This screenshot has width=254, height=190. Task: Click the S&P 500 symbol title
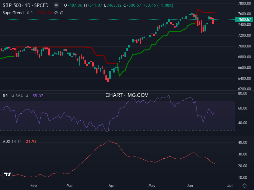click(26, 5)
